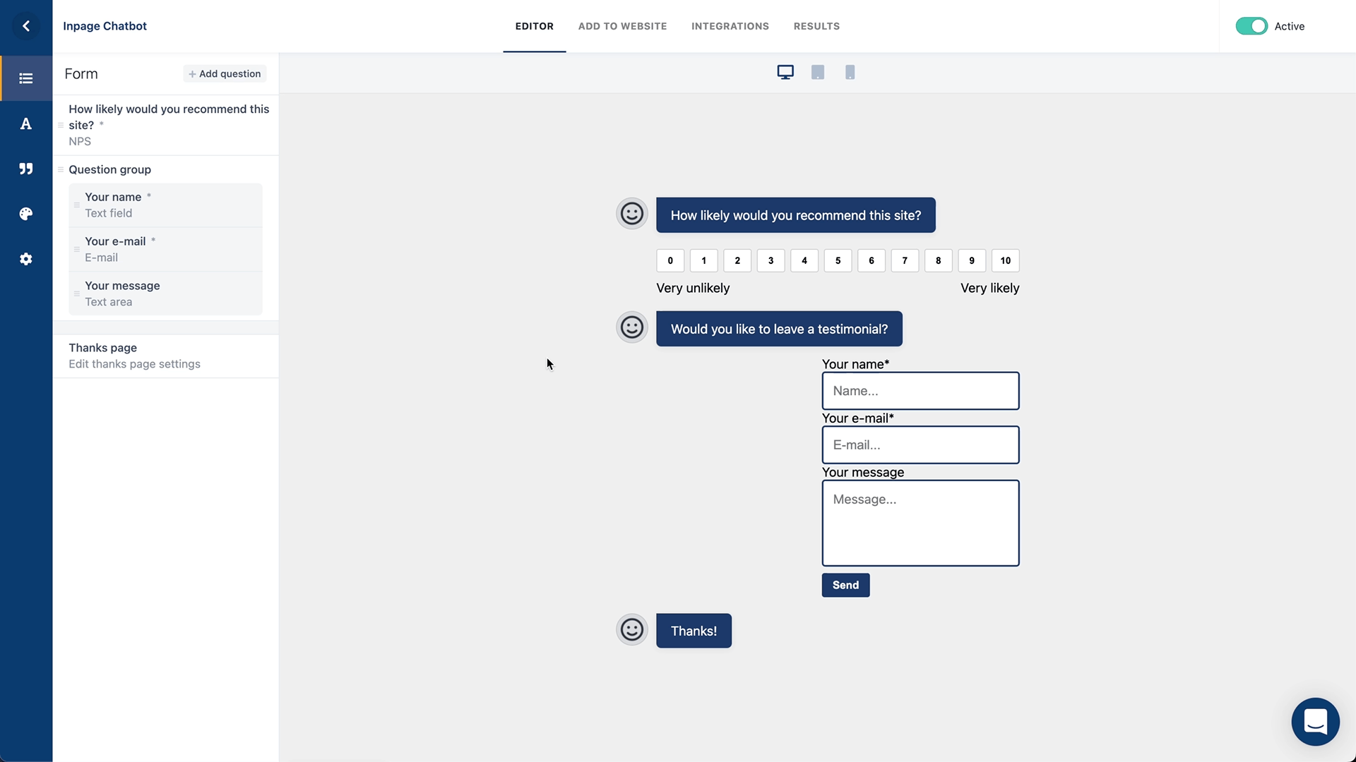Switch to tablet preview icon
This screenshot has width=1356, height=762.
point(818,72)
